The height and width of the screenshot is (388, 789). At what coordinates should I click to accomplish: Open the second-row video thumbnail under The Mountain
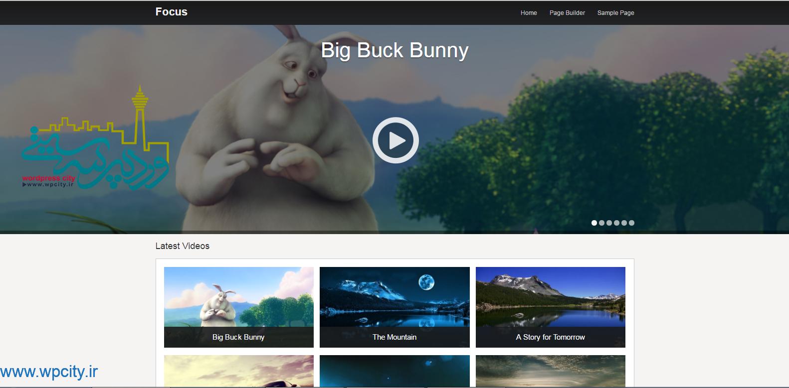(x=394, y=371)
